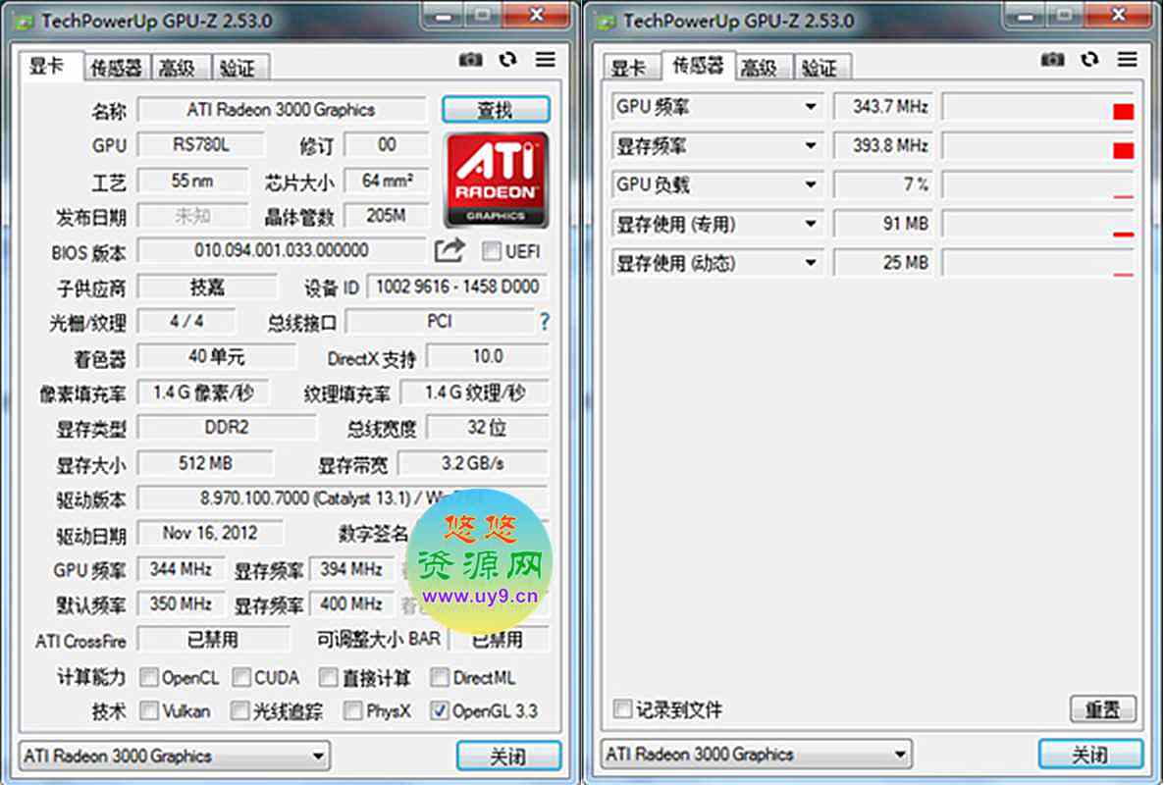This screenshot has height=785, width=1164.
Task: Click the 91 MB sensor value
Action: tap(883, 224)
